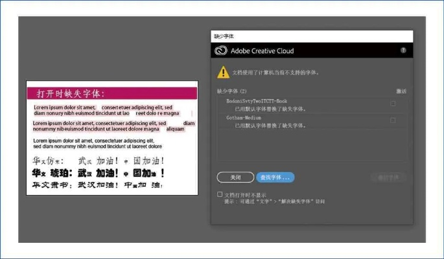Open help via the question mark icon

(403, 51)
